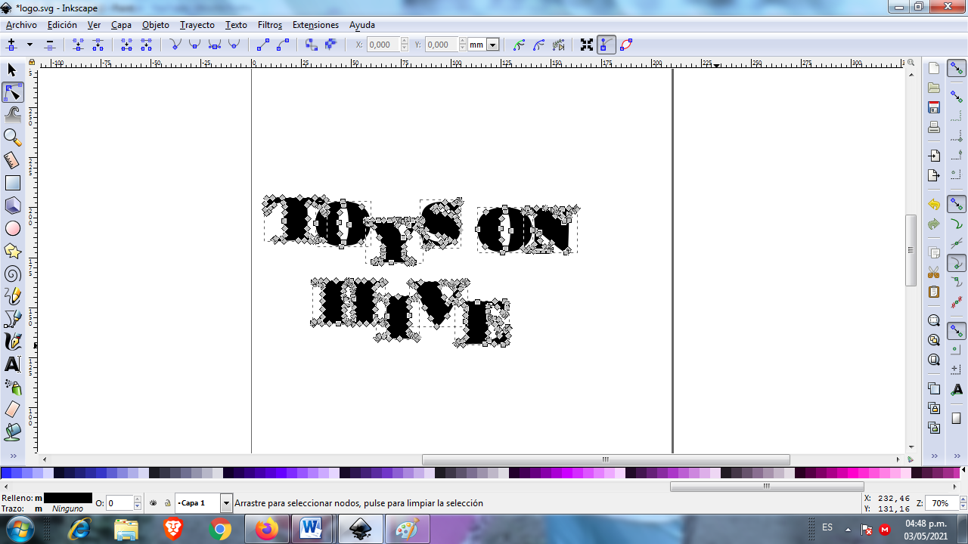Image resolution: width=968 pixels, height=544 pixels.
Task: Select the Tweak objects tool
Action: (13, 115)
